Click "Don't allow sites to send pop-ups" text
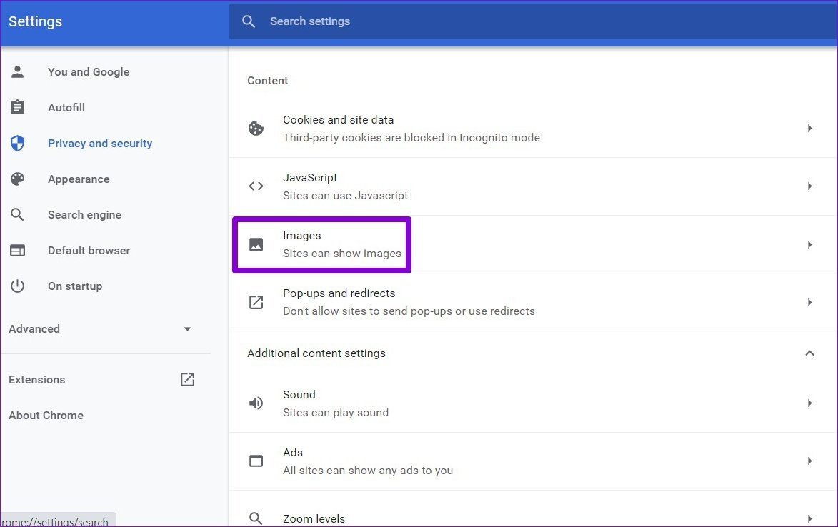Viewport: 838px width, 527px height. 368,311
